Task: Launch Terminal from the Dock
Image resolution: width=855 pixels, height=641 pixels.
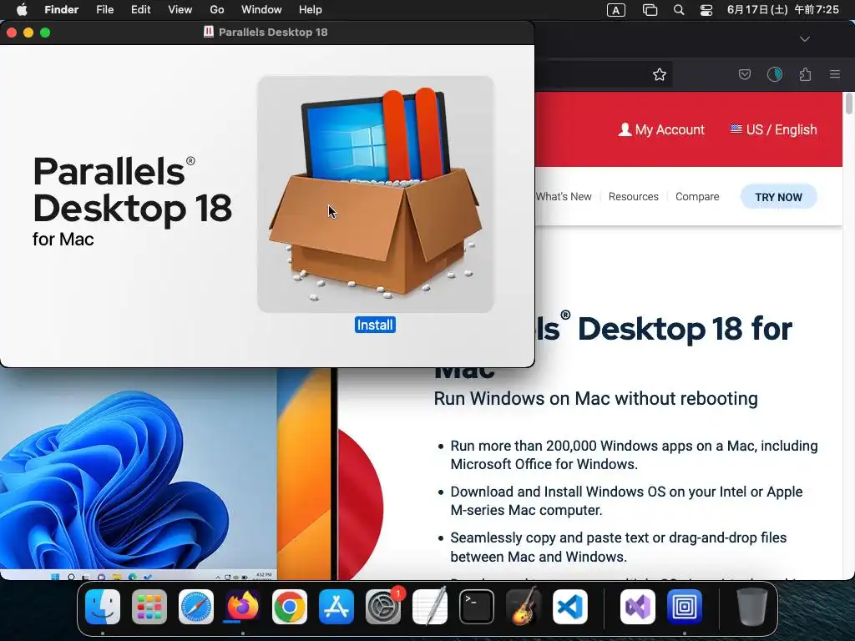Action: (x=477, y=607)
